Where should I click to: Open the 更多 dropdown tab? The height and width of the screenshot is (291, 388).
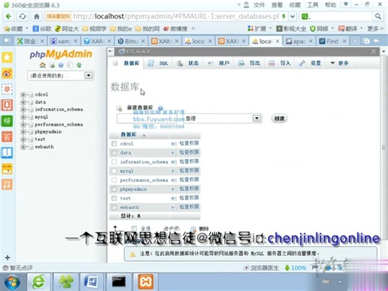pos(339,63)
